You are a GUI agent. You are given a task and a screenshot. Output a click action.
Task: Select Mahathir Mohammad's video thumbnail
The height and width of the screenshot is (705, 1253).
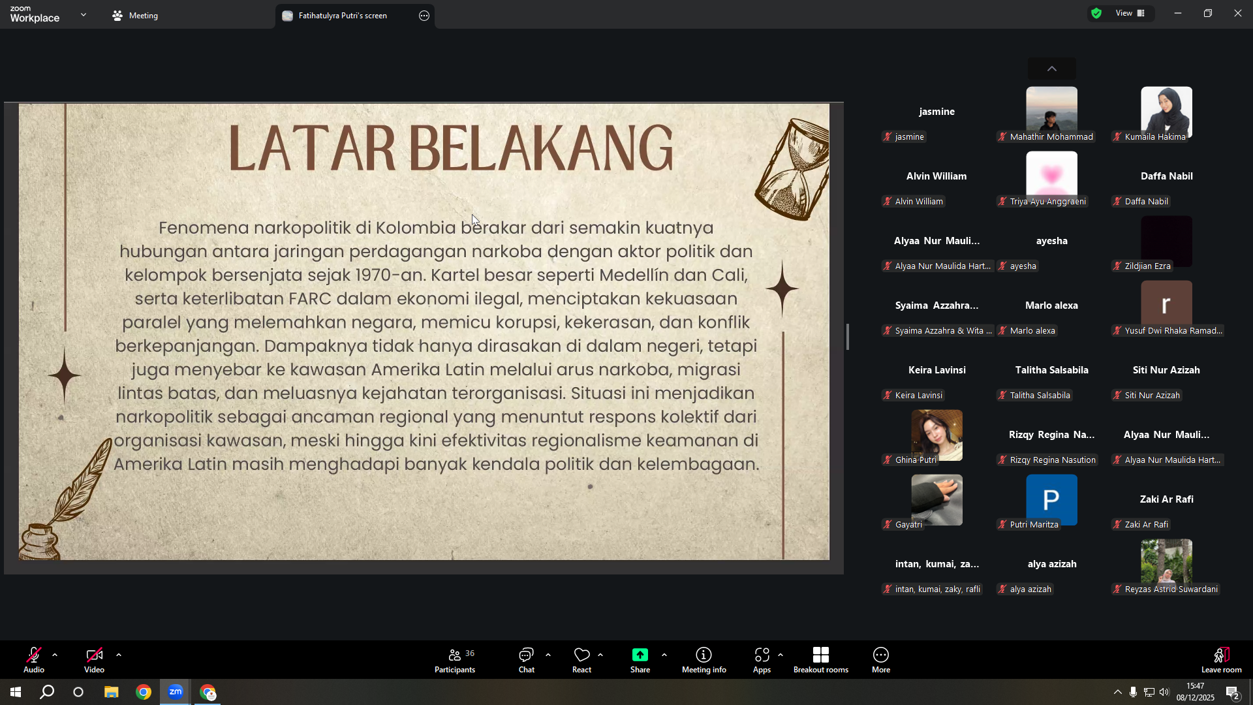tap(1052, 112)
